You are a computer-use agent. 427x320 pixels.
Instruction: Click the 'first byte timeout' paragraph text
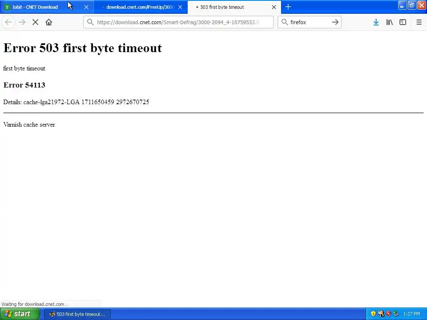24,68
